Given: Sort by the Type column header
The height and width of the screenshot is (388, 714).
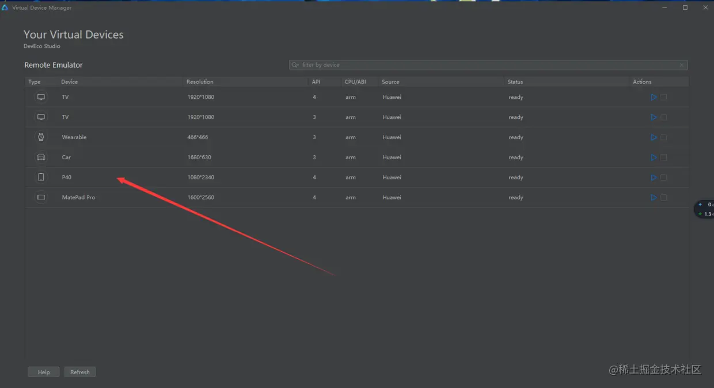Looking at the screenshot, I should pos(35,82).
